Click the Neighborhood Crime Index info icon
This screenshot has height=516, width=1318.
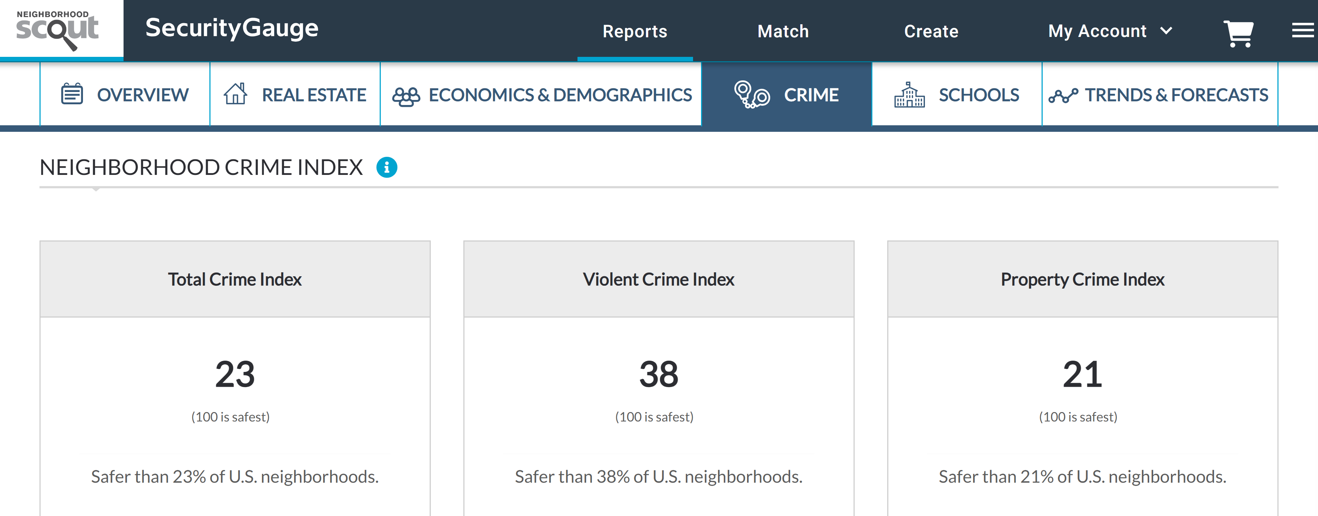pyautogui.click(x=387, y=167)
